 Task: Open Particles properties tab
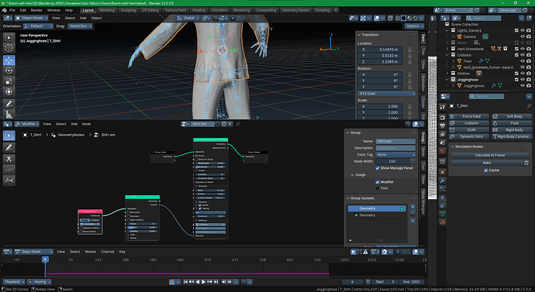click(443, 189)
